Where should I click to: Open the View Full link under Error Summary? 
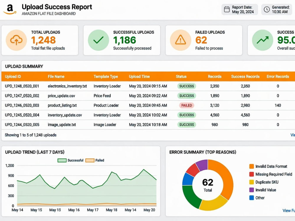point(289,211)
